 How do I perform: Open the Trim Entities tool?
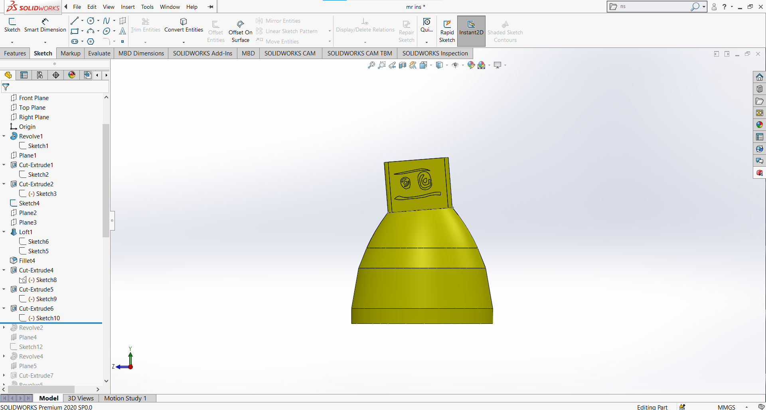tap(145, 25)
